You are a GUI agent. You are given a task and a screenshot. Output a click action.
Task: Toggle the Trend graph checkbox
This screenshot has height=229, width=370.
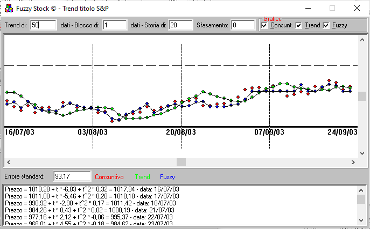click(x=299, y=25)
